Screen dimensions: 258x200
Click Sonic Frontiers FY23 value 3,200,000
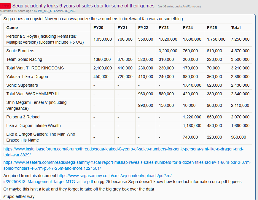click(168, 51)
